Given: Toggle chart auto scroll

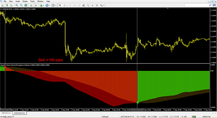Looking at the screenshot, I should click(x=31, y=5).
